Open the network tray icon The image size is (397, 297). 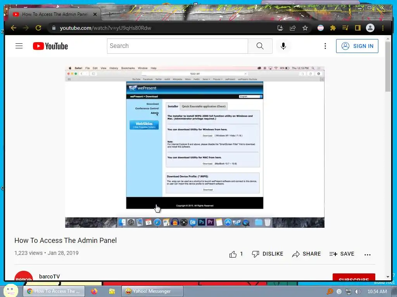[349, 292]
